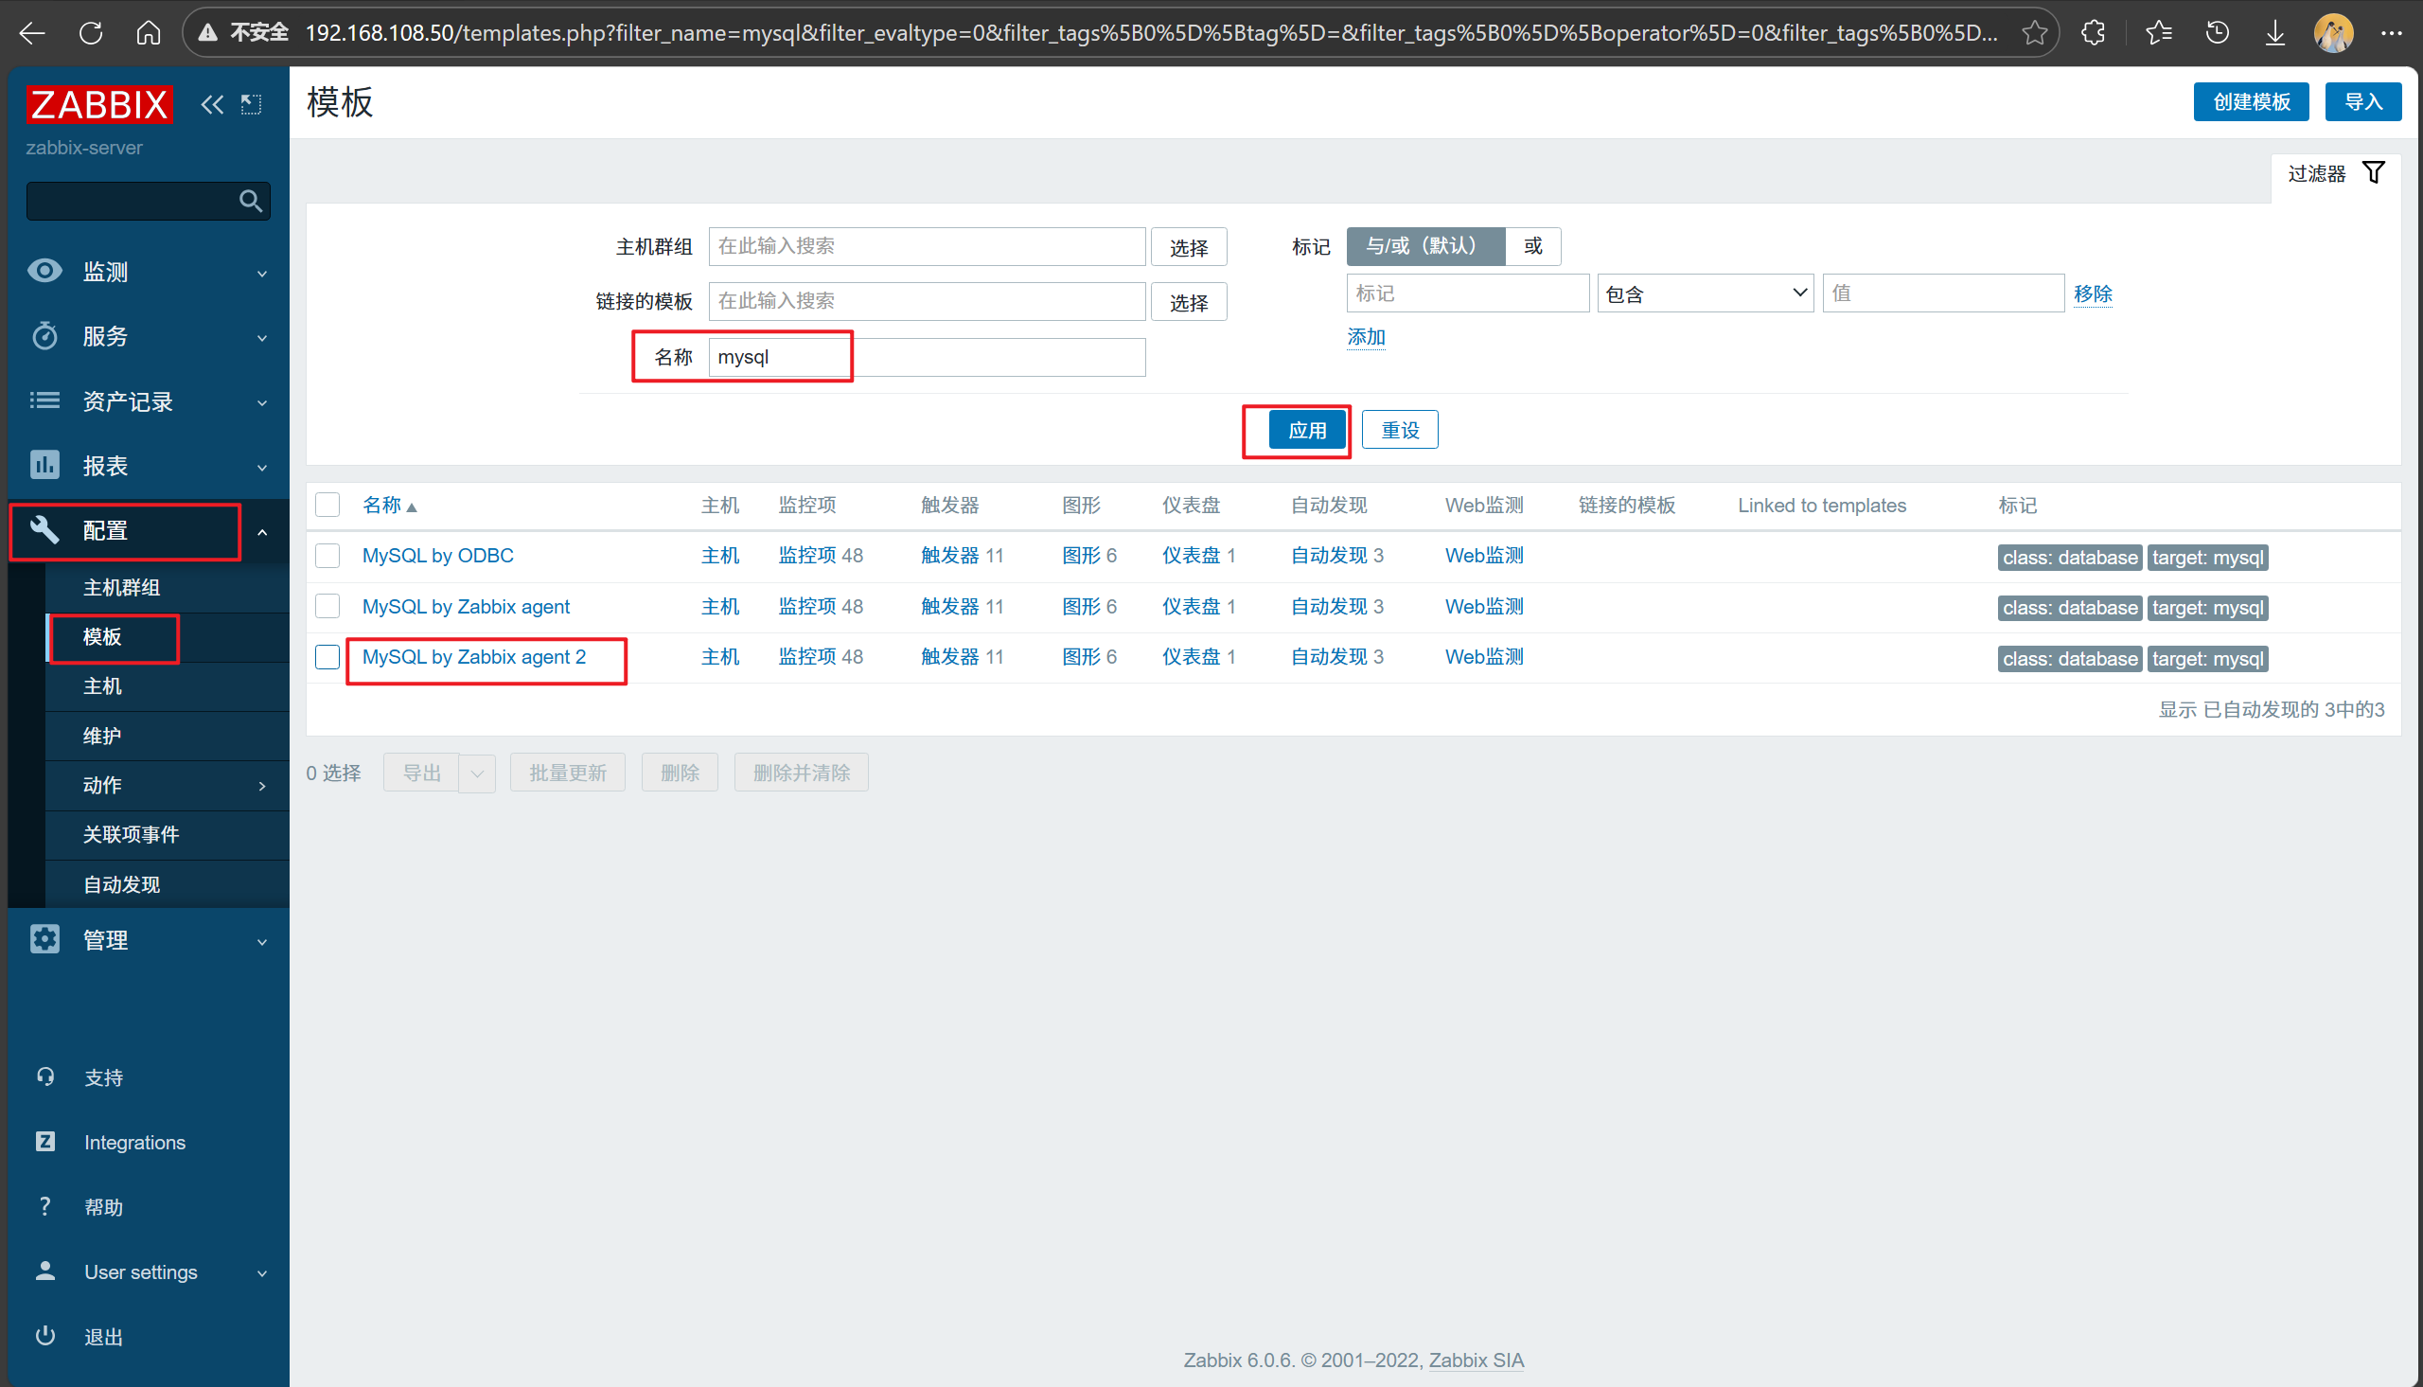Screen dimensions: 2423x1387
Task: Open the 自动发现 submenu item
Action: 121,884
